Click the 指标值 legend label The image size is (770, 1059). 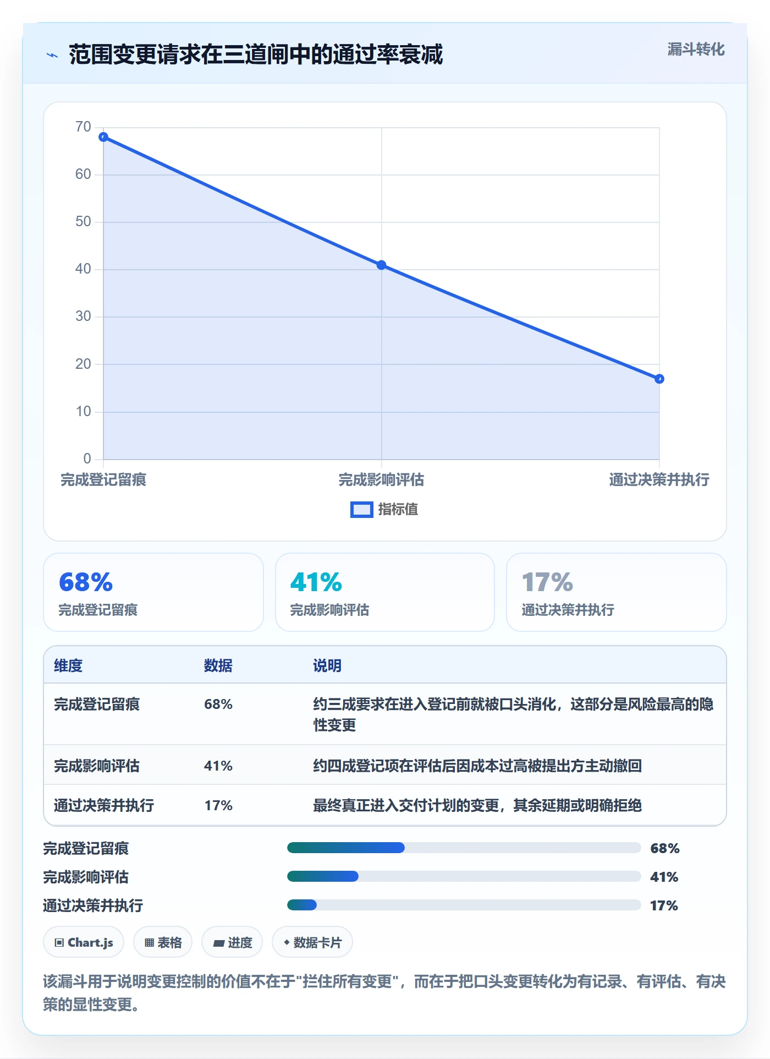[398, 510]
